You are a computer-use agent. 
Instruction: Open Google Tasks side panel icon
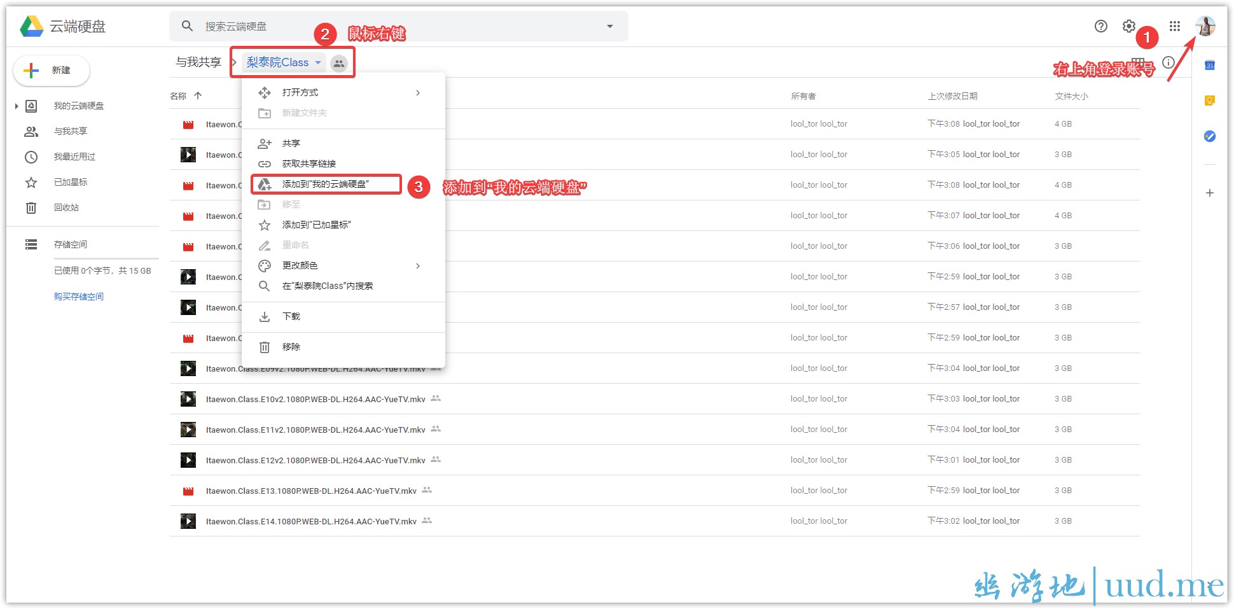point(1209,136)
